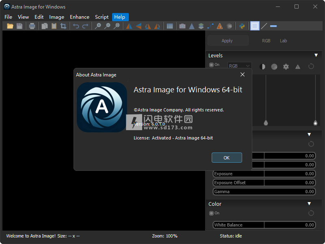Switch to Lab color mode
This screenshot has height=244, width=325.
[x=283, y=41]
